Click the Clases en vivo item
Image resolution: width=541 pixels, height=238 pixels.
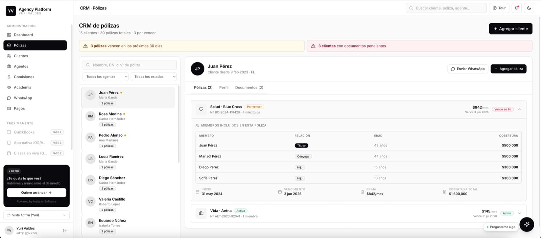35,153
